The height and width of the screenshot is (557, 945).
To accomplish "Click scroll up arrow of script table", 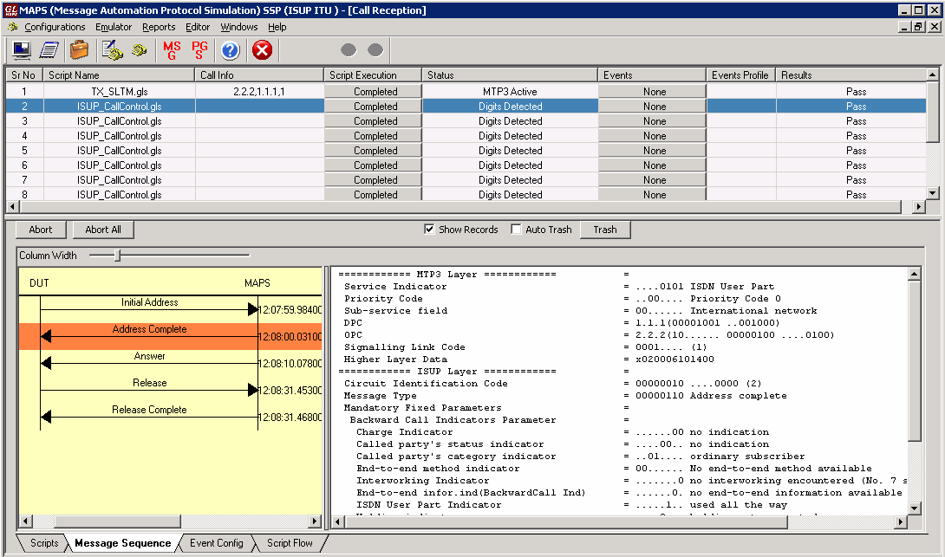I will 933,74.
